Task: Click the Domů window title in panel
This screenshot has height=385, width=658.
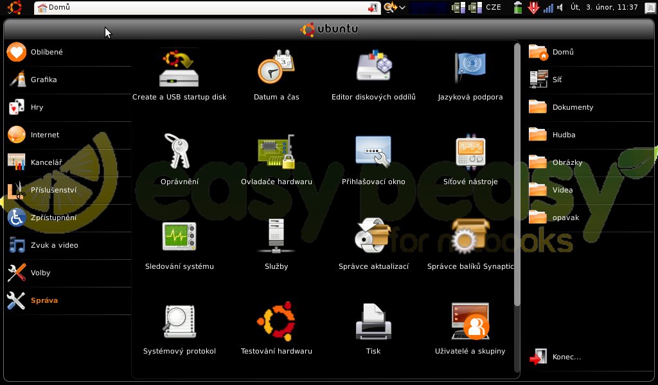Action: [x=60, y=7]
